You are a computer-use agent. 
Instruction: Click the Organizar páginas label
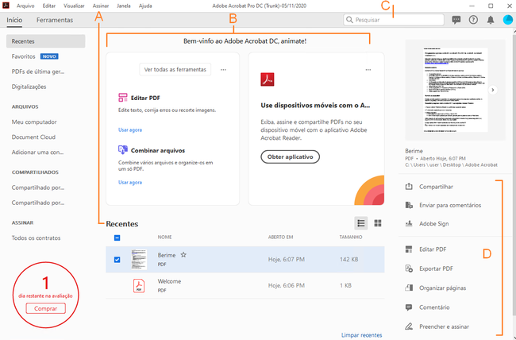(443, 288)
